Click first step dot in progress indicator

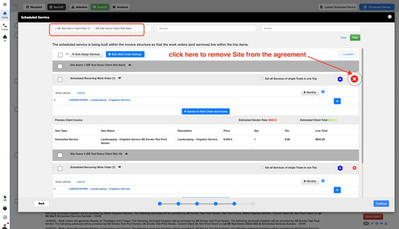click(160, 203)
